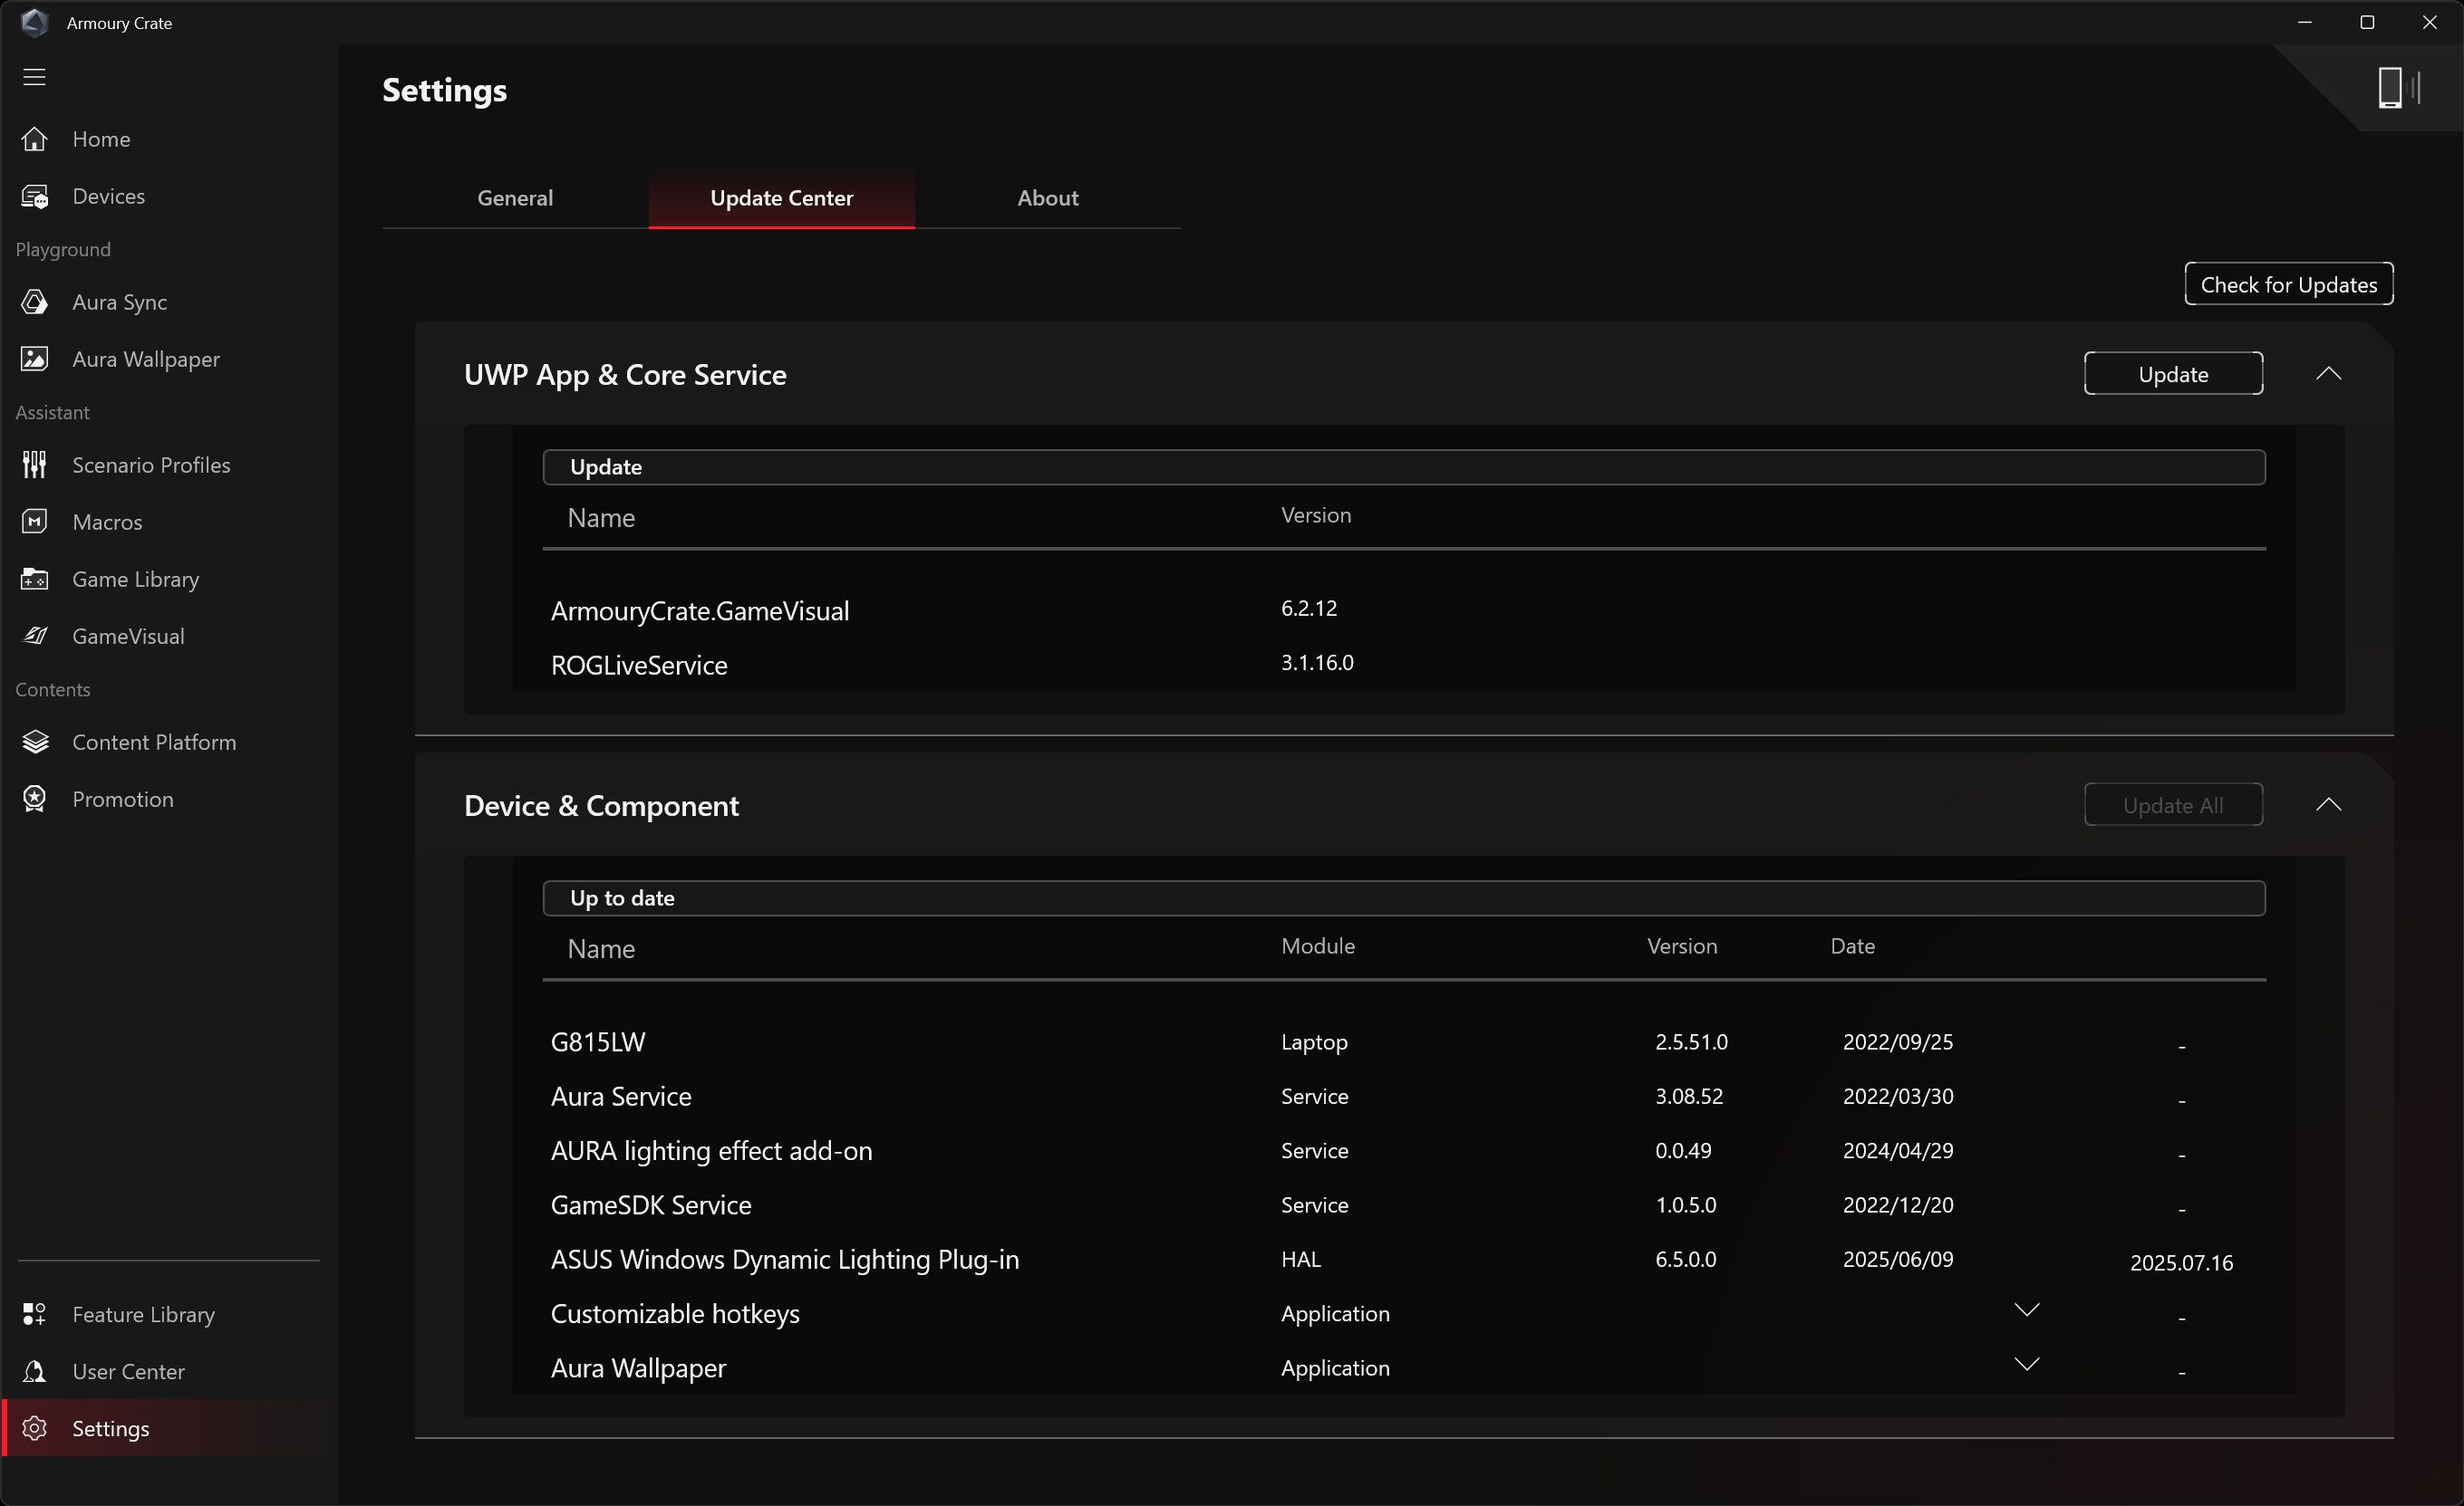2464x1506 pixels.
Task: Open Aura Wallpaper from sidebar icon
Action: click(x=35, y=359)
